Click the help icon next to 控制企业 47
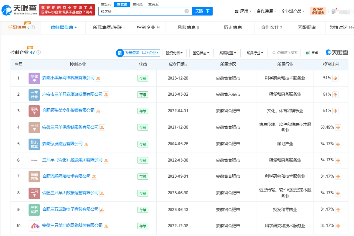This screenshot has width=354, height=236. 39,52
